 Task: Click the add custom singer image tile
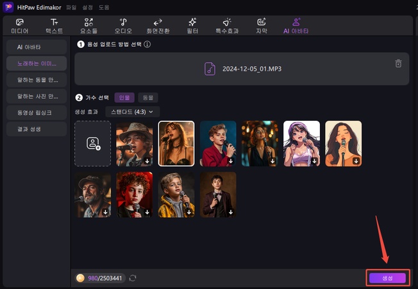(x=92, y=143)
